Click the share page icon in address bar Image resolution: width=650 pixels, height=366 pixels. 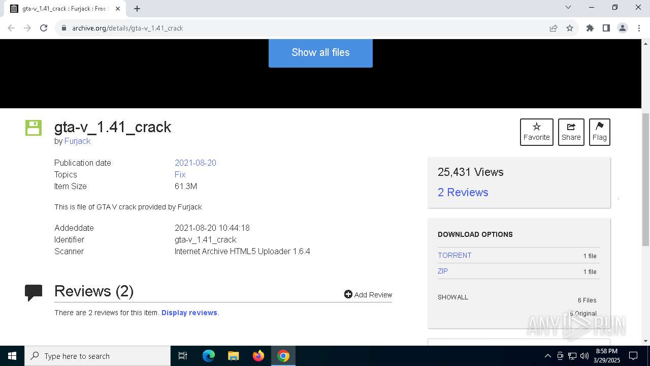(554, 28)
